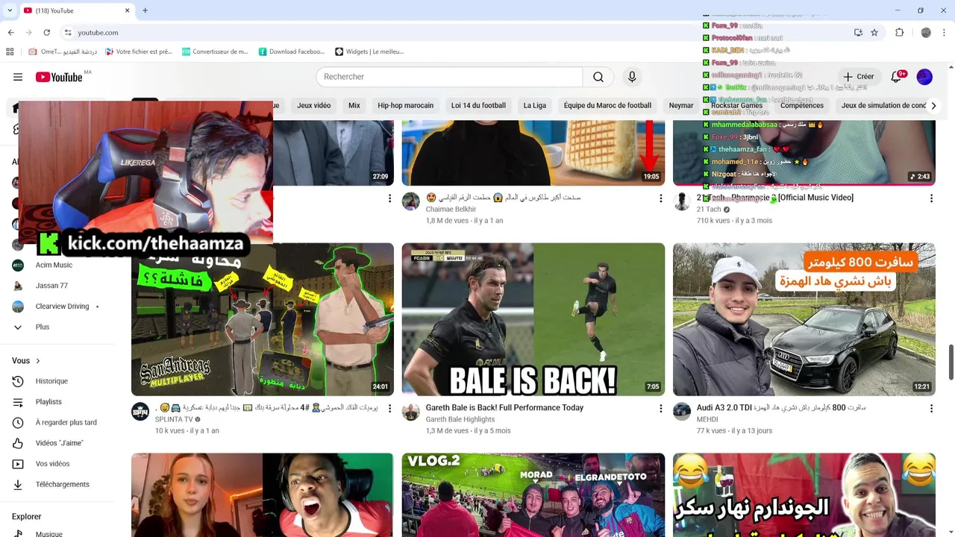
Task: Select the Loi 14 du football chip
Action: pos(478,105)
